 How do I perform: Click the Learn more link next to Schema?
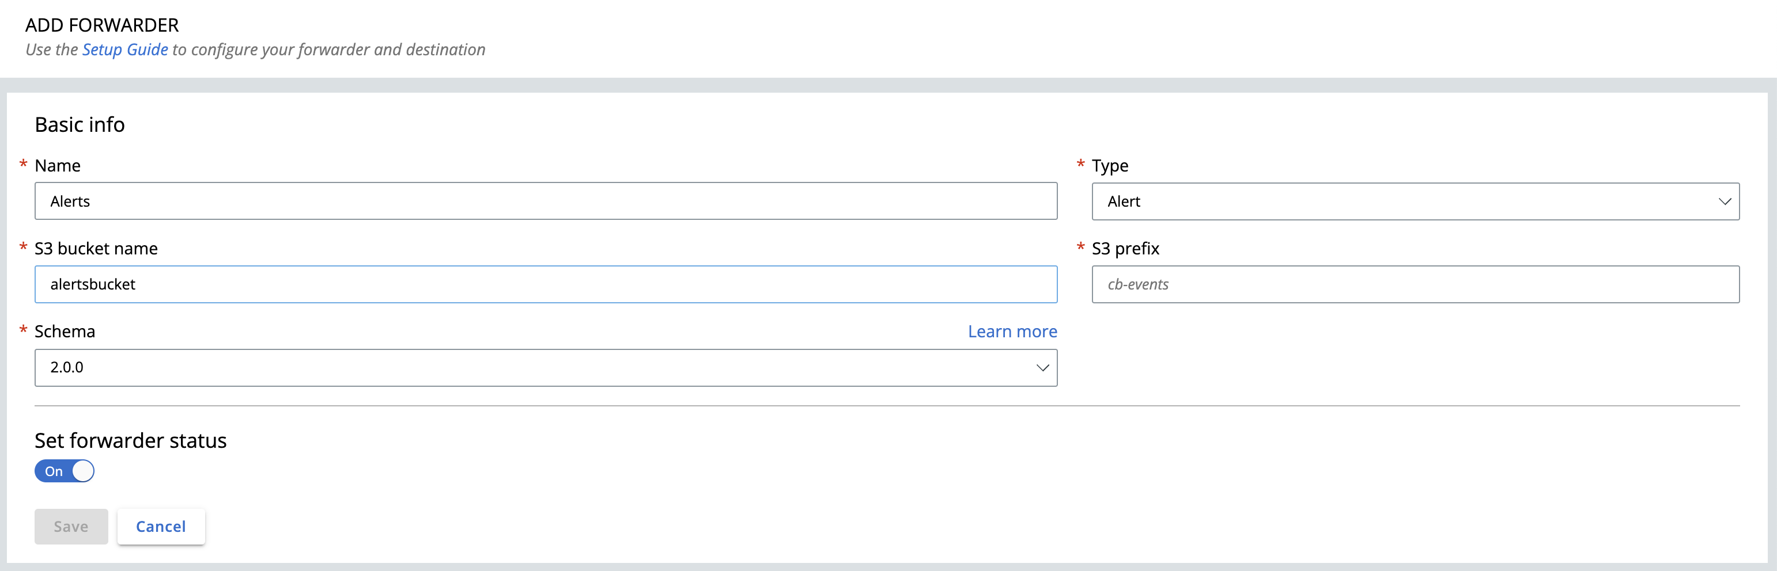click(x=1011, y=332)
